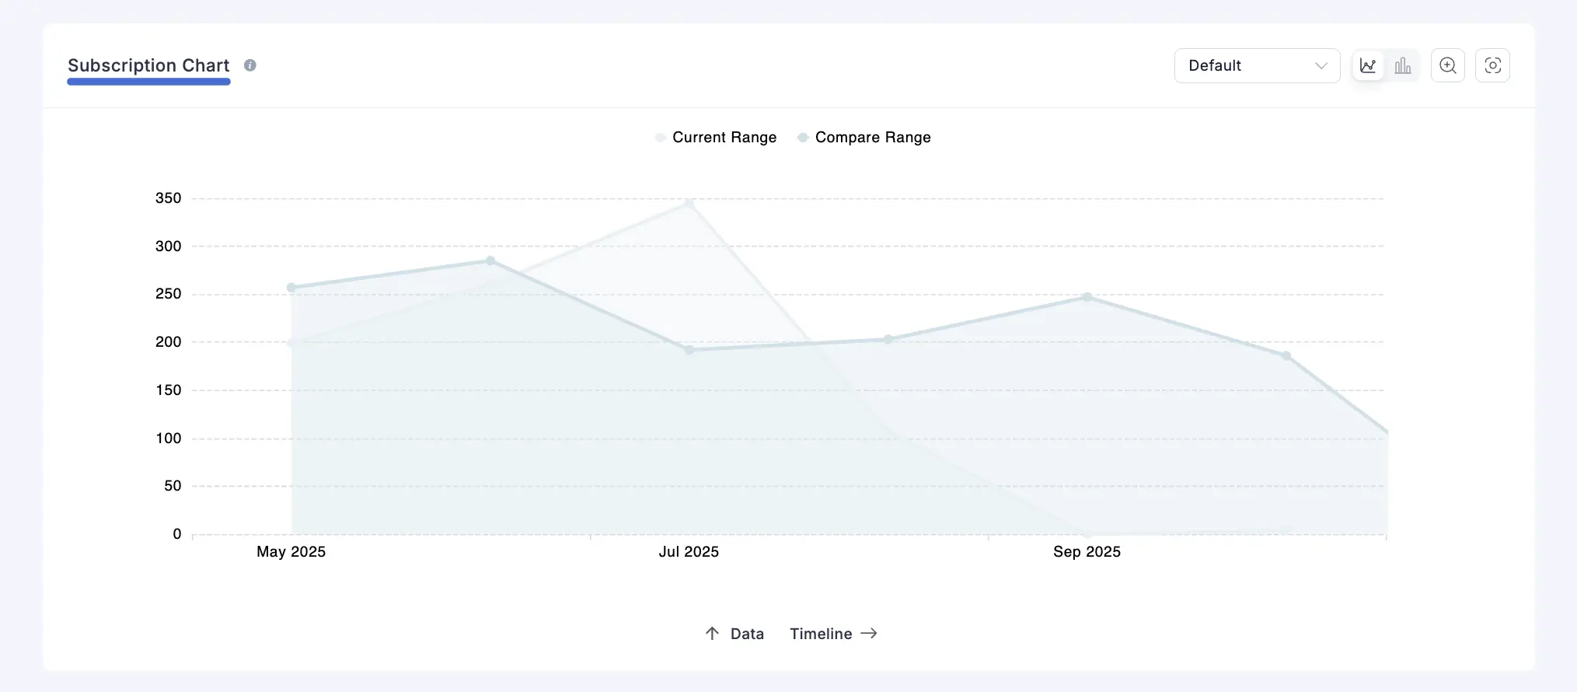Screen dimensions: 1577x692
Task: Expand the chevron on the Default selector
Action: click(1321, 66)
